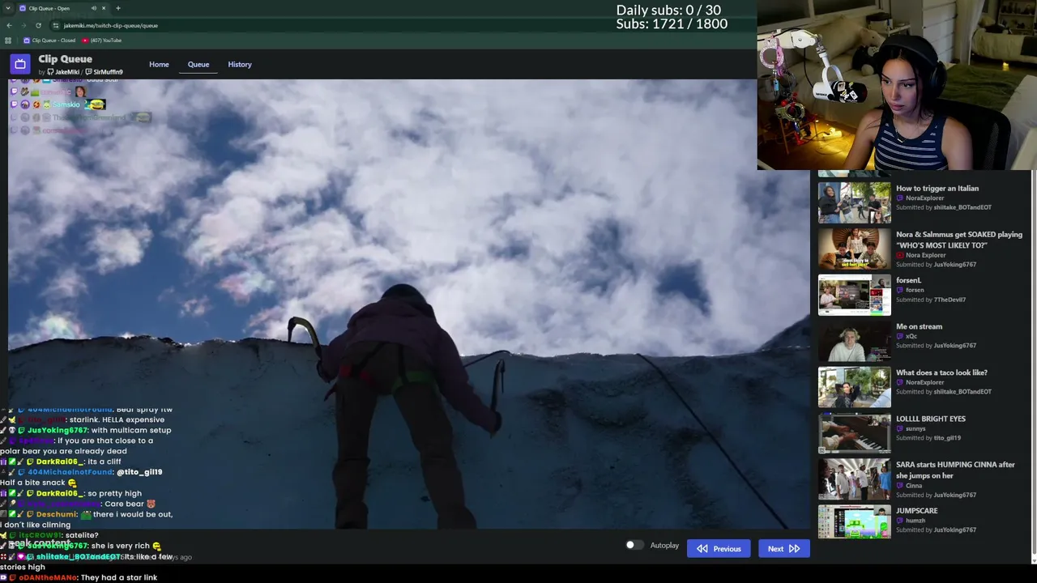Click the 'LOLLLL BRIGHT EYES' clip title
The width and height of the screenshot is (1037, 583).
(931, 419)
